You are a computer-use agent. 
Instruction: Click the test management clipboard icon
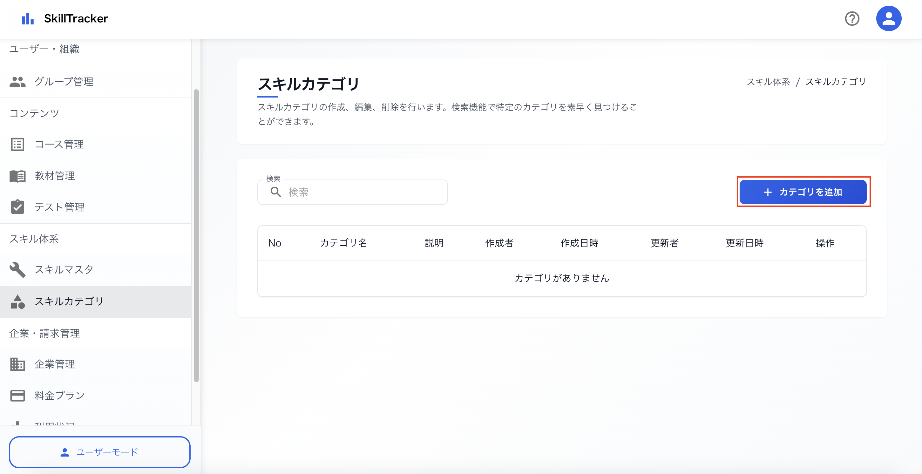click(x=17, y=207)
